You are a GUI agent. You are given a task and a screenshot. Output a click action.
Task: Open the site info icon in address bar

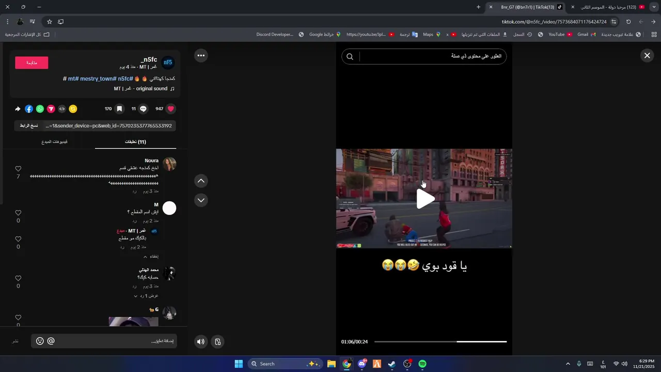pyautogui.click(x=613, y=22)
